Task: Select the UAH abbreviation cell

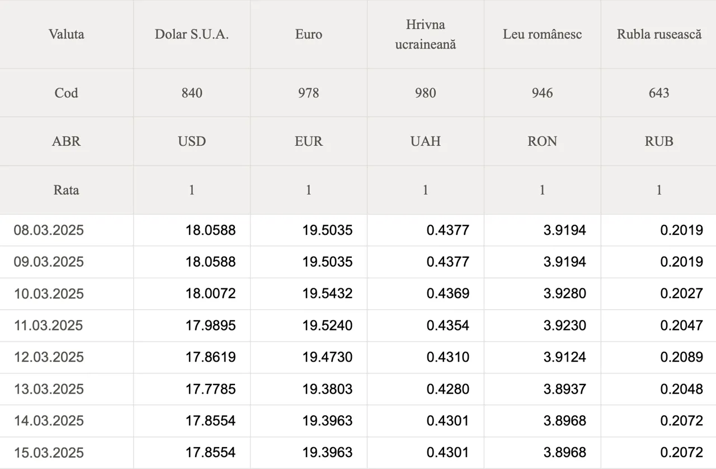Action: pos(426,141)
